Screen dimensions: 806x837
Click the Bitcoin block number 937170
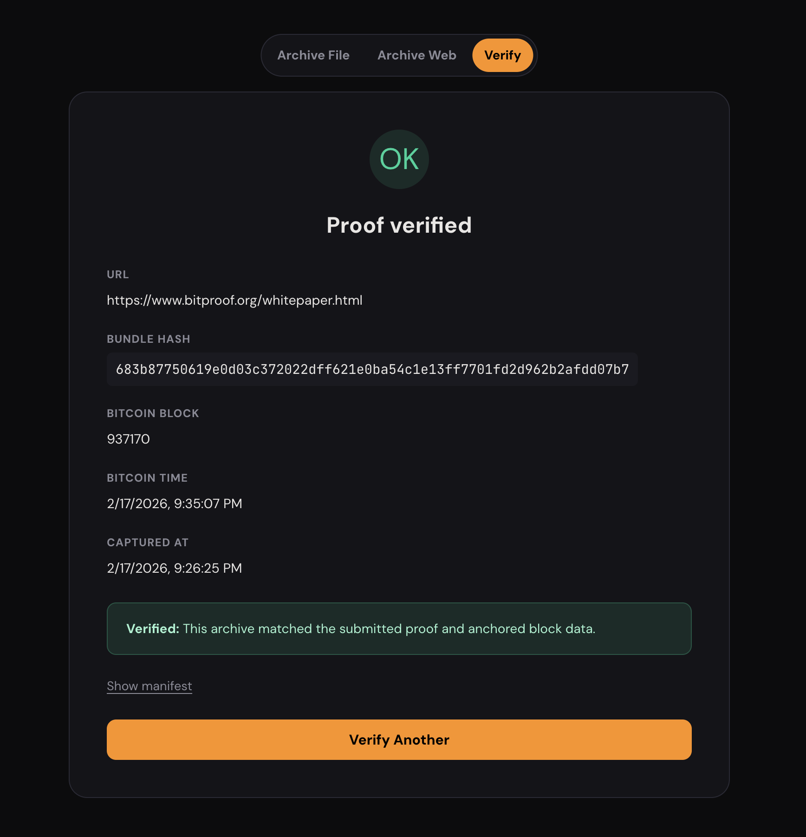[x=128, y=439]
